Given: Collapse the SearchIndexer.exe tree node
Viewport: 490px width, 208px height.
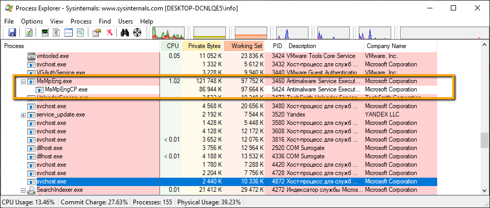Looking at the screenshot, I should 23,190.
